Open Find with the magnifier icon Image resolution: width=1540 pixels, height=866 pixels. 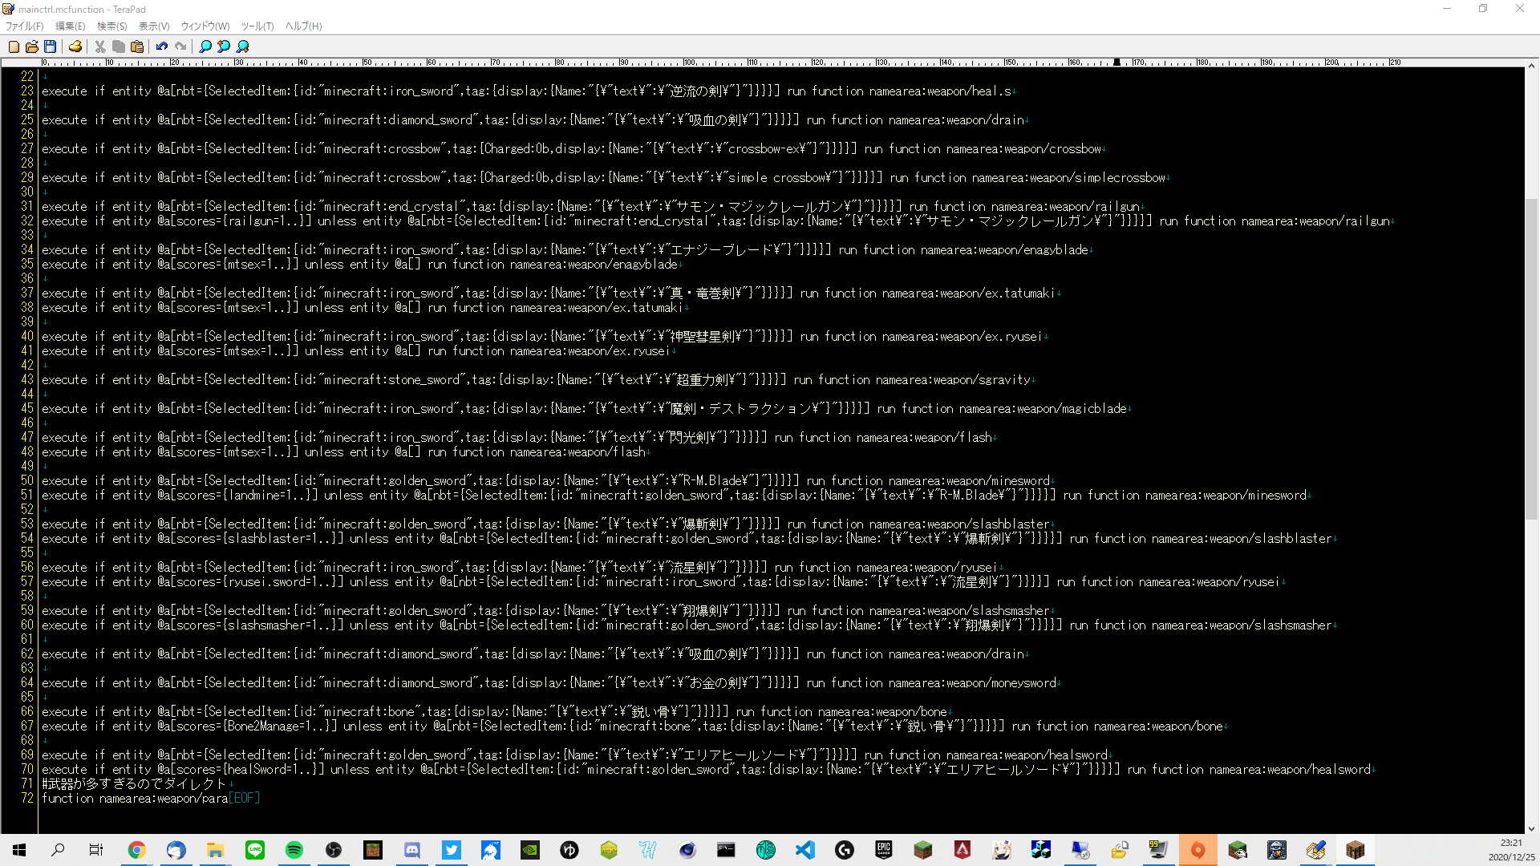point(205,47)
